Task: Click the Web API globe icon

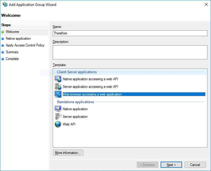Action: point(58,124)
